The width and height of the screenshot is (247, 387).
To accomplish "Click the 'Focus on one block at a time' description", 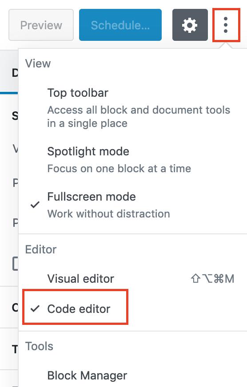I will coord(119,169).
